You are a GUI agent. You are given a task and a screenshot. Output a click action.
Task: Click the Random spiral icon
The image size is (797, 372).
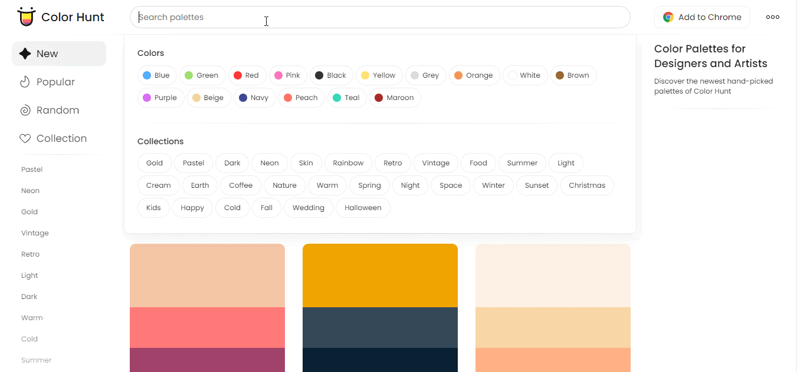tap(25, 110)
